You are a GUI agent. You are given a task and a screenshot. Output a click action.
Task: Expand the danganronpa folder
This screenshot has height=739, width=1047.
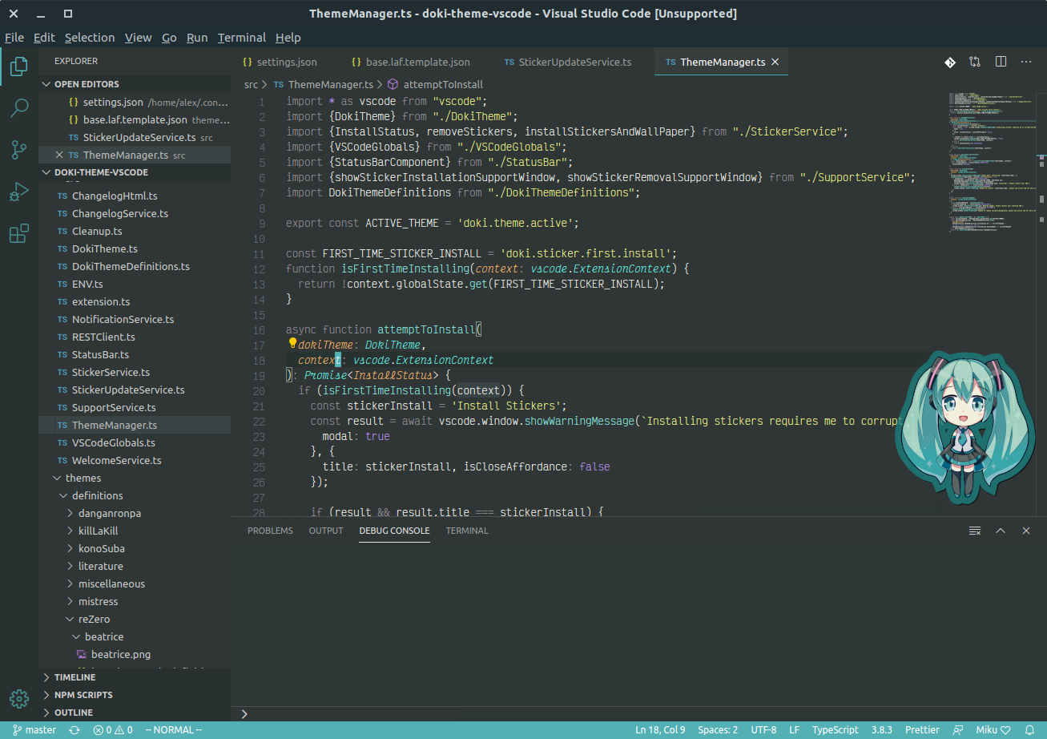[x=135, y=513]
